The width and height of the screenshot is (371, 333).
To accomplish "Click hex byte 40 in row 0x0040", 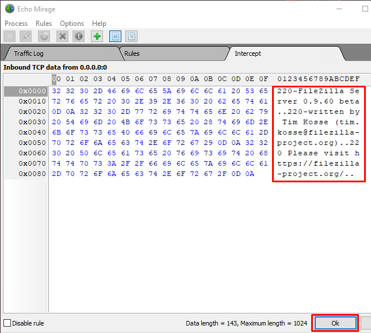I will pyautogui.click(x=125, y=132).
